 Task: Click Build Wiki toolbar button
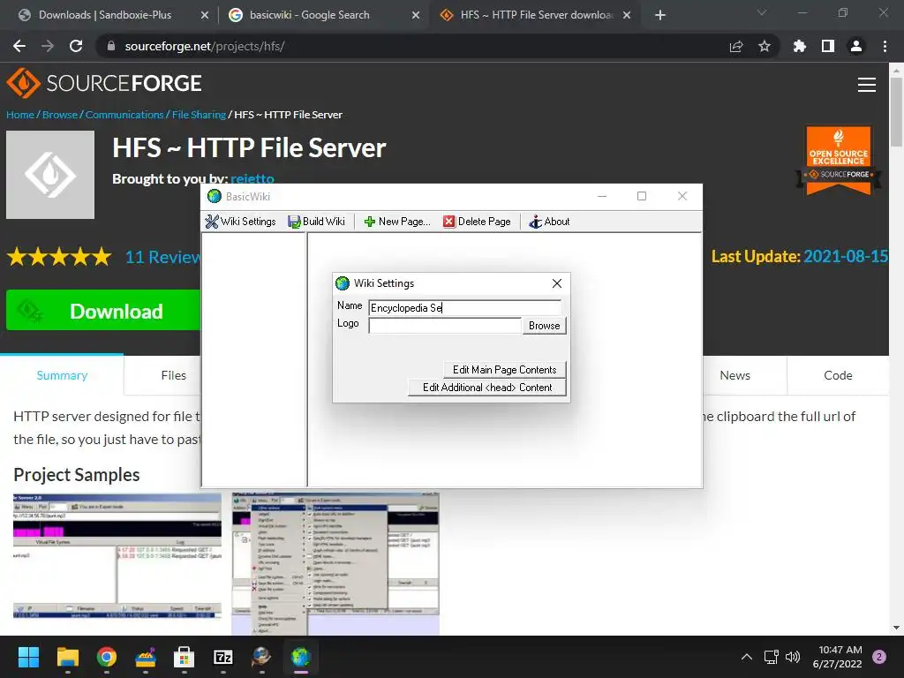tap(317, 222)
